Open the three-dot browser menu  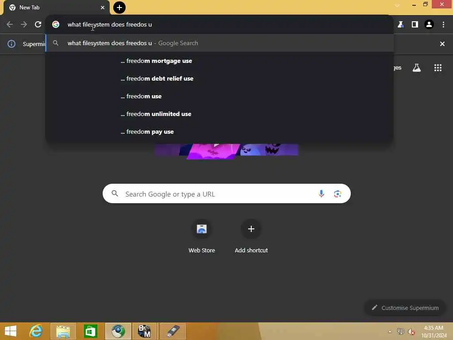pos(443,25)
